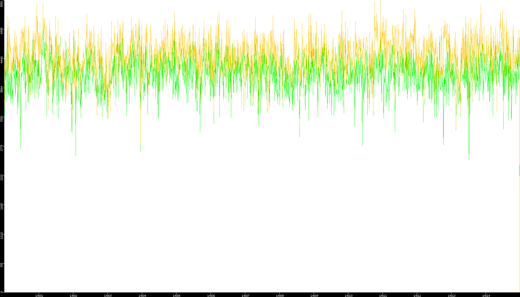Screen dimensions: 520x297
Task: Select the 14:08 tick label
Action: tap(280, 296)
